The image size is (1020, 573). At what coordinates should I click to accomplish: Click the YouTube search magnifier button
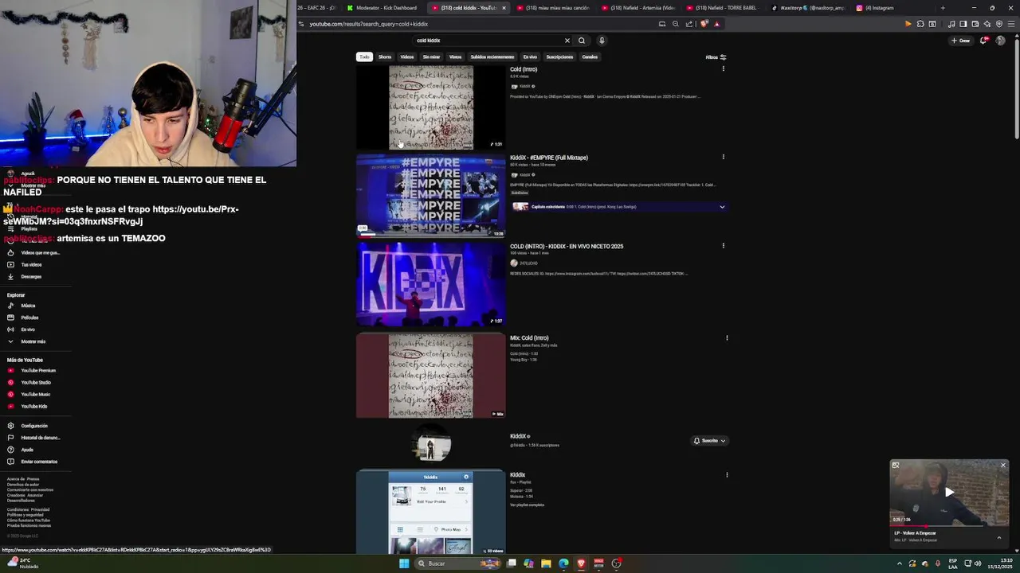pos(582,41)
